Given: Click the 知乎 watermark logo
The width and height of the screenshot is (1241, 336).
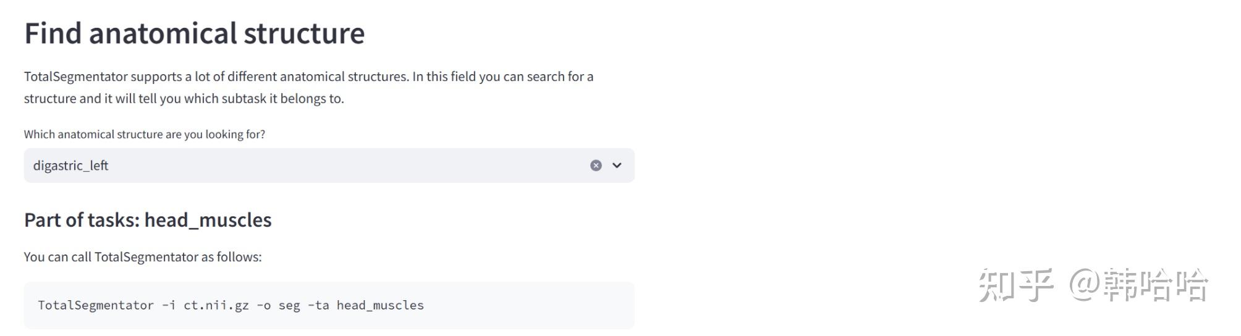Looking at the screenshot, I should 1015,285.
